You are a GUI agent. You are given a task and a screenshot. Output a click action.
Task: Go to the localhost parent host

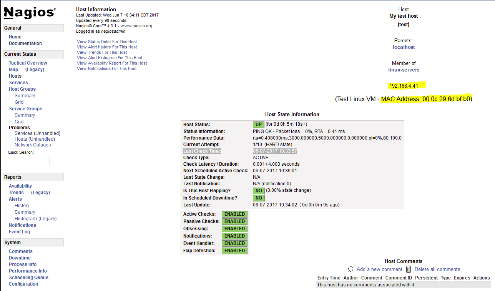pyautogui.click(x=404, y=47)
